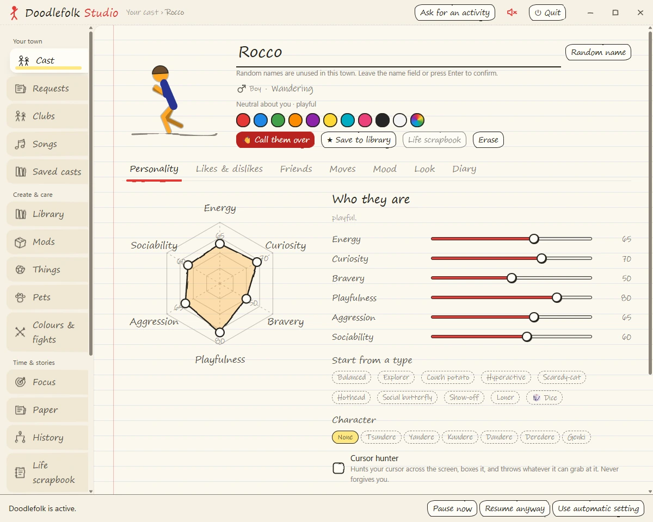This screenshot has width=653, height=522.
Task: Switch to the Diary tab
Action: click(464, 169)
